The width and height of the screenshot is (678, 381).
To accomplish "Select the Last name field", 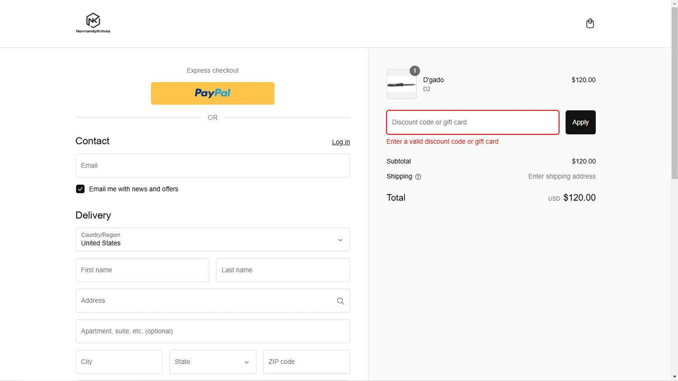I will click(283, 270).
